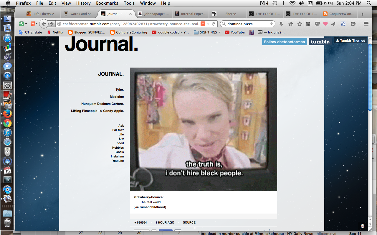Click the paper plane share icon
This screenshot has width=377, height=235.
pos(334,24)
